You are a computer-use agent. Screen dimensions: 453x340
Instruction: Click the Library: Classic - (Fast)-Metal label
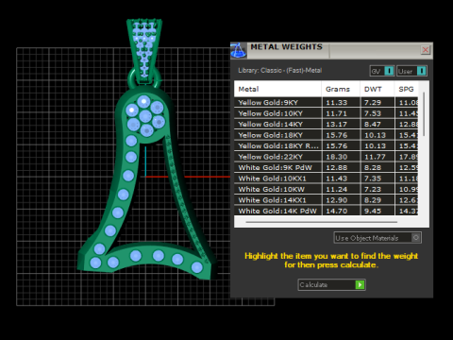click(279, 70)
